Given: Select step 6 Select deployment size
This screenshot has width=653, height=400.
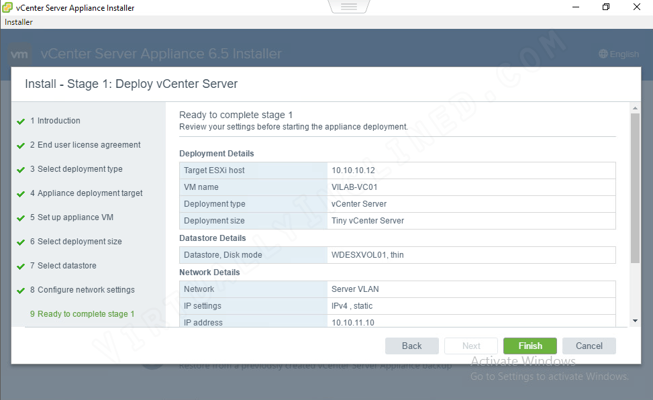Looking at the screenshot, I should 76,242.
